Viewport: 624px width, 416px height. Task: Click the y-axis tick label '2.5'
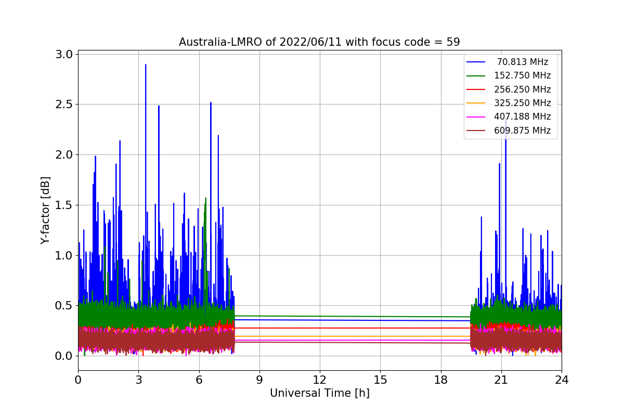64,105
